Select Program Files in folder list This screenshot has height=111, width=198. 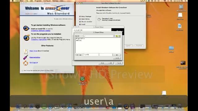pos(80,39)
